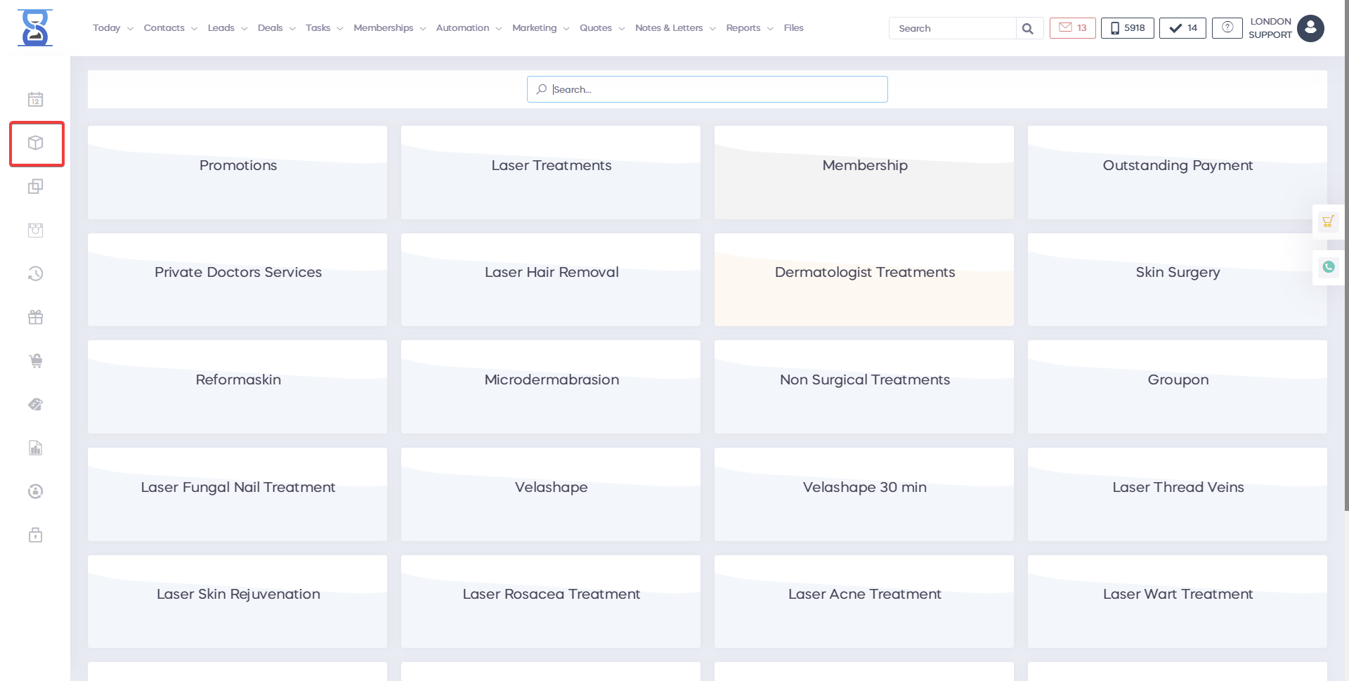Click the gift box sidebar icon
The width and height of the screenshot is (1349, 681).
[x=36, y=318]
